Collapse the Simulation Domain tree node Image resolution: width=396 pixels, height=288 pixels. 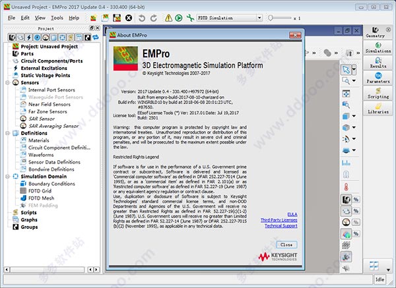(x=7, y=177)
